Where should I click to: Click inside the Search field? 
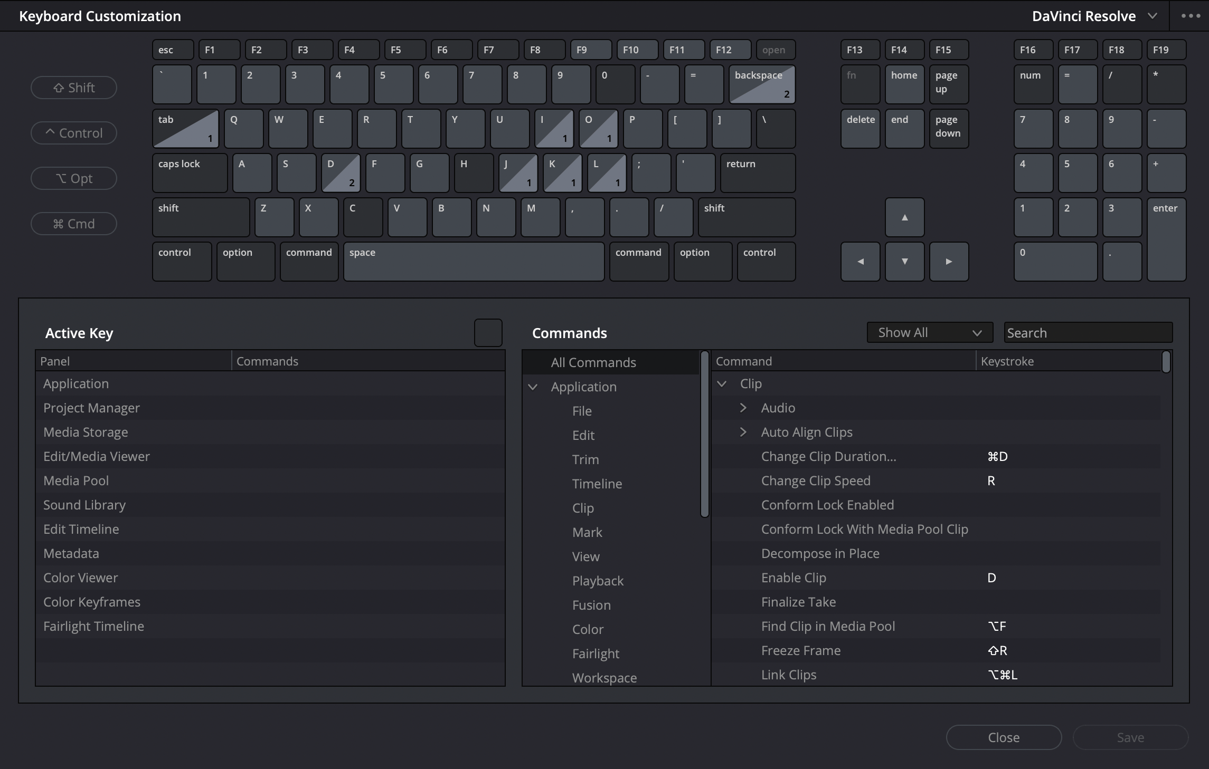[1087, 332]
